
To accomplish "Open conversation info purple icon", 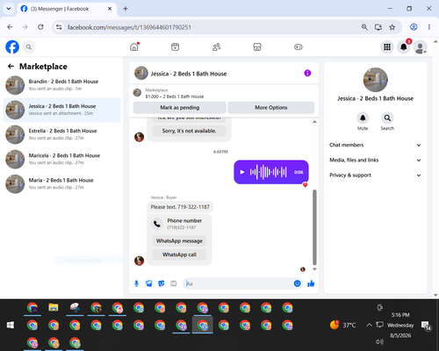I will pos(307,73).
